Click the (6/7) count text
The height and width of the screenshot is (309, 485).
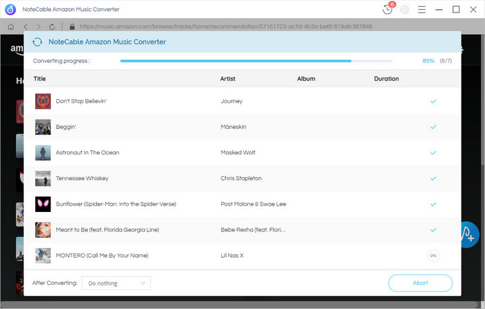[446, 61]
